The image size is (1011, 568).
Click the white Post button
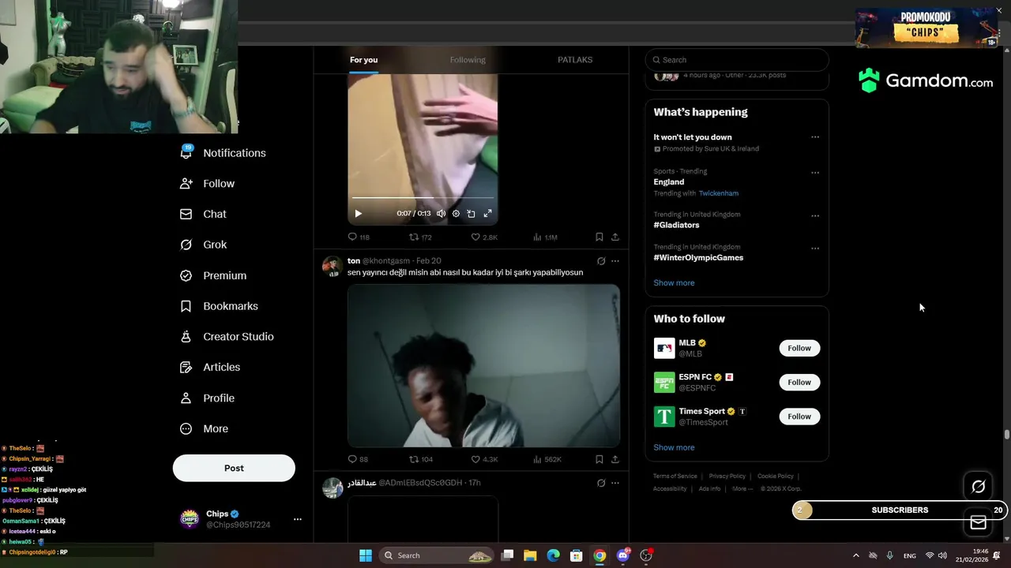[234, 468]
